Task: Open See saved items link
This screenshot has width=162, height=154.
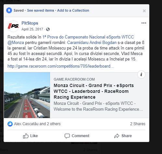Action: [41, 10]
